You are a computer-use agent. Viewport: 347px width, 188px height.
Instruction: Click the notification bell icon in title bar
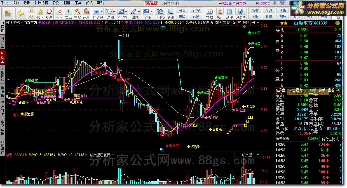275,3
